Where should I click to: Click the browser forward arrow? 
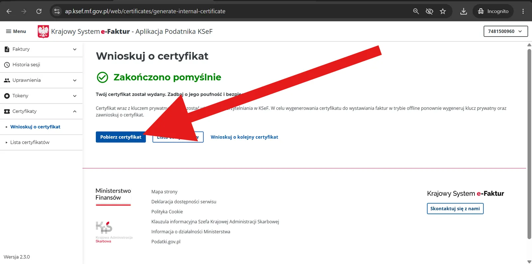(24, 11)
